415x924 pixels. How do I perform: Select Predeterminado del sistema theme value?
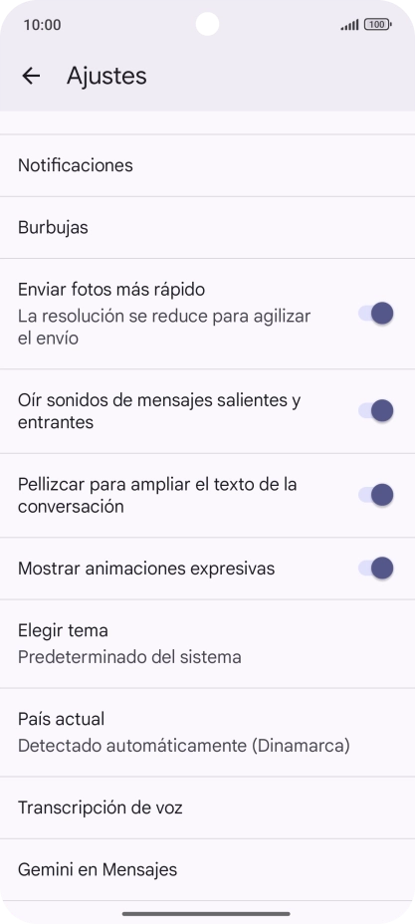pos(129,657)
